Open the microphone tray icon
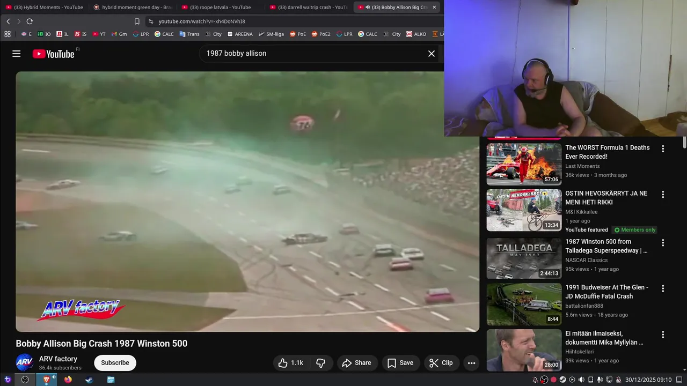 pos(600,380)
